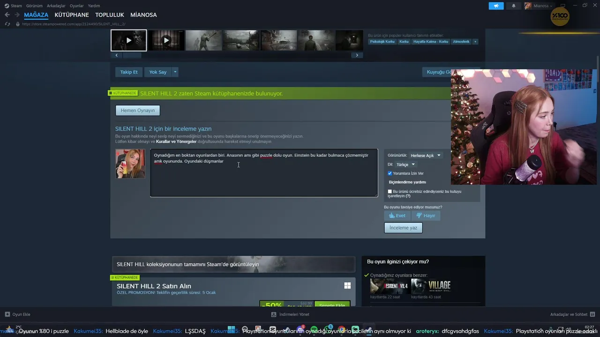Open Biçimlendirme yardımı link
Screen dimensions: 600x337
pyautogui.click(x=407, y=182)
